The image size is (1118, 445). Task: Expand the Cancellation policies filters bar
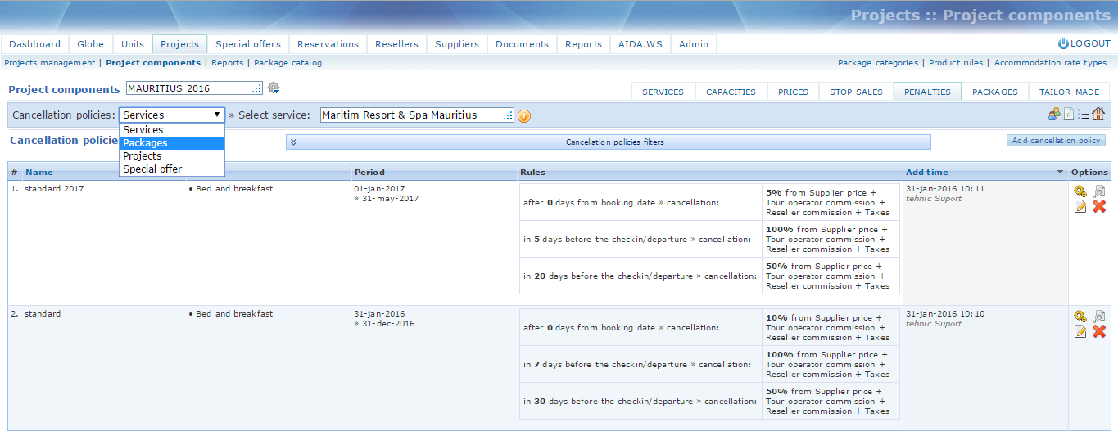608,142
